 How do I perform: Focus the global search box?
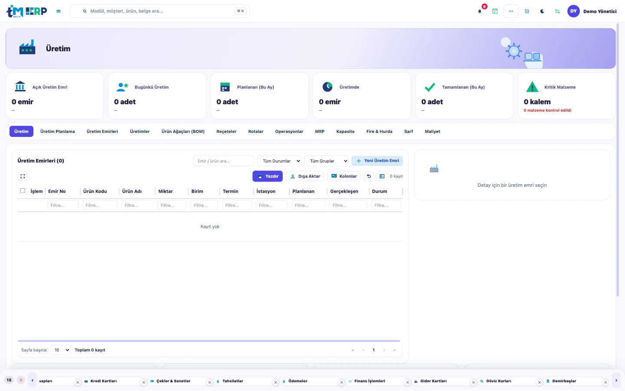[160, 11]
